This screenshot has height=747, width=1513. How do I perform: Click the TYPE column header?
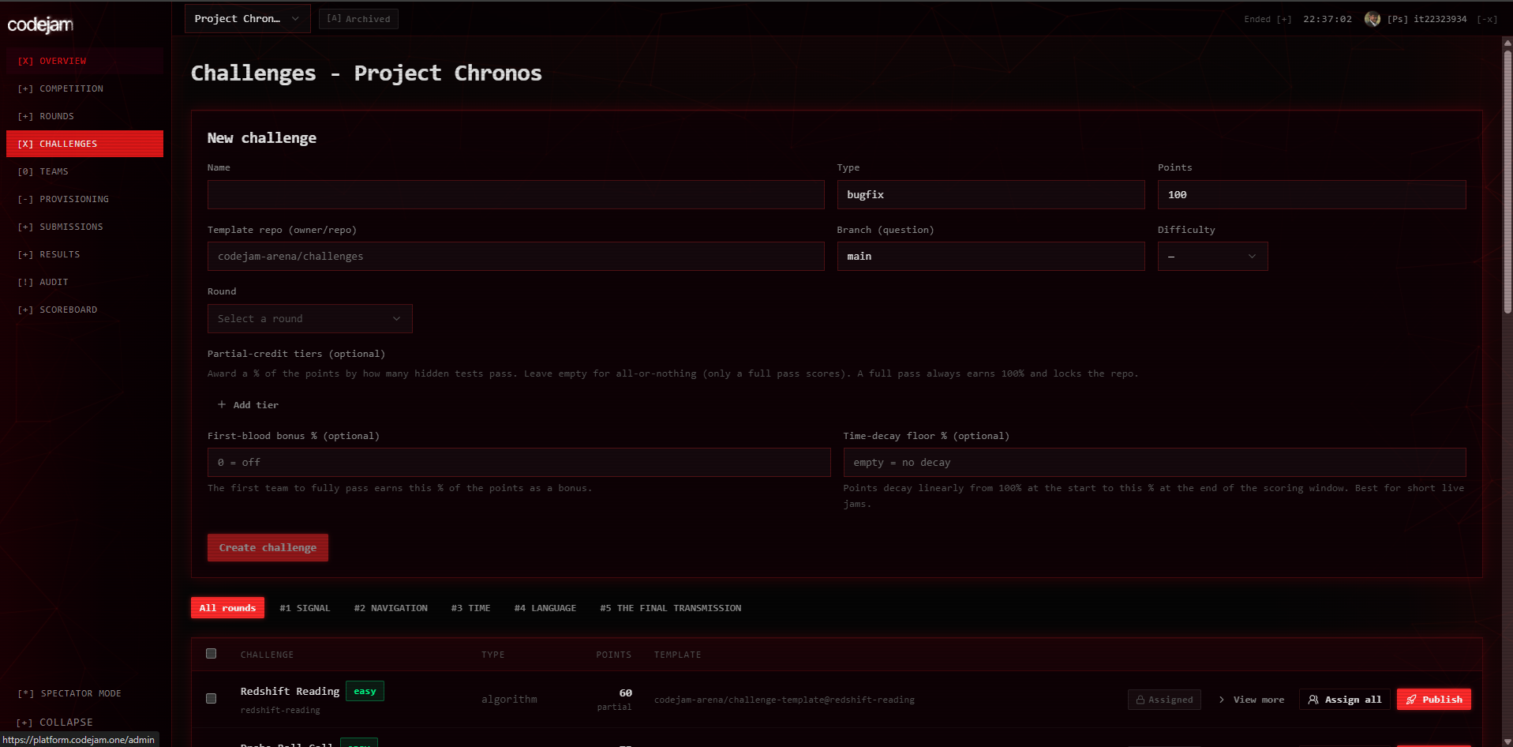pyautogui.click(x=493, y=655)
